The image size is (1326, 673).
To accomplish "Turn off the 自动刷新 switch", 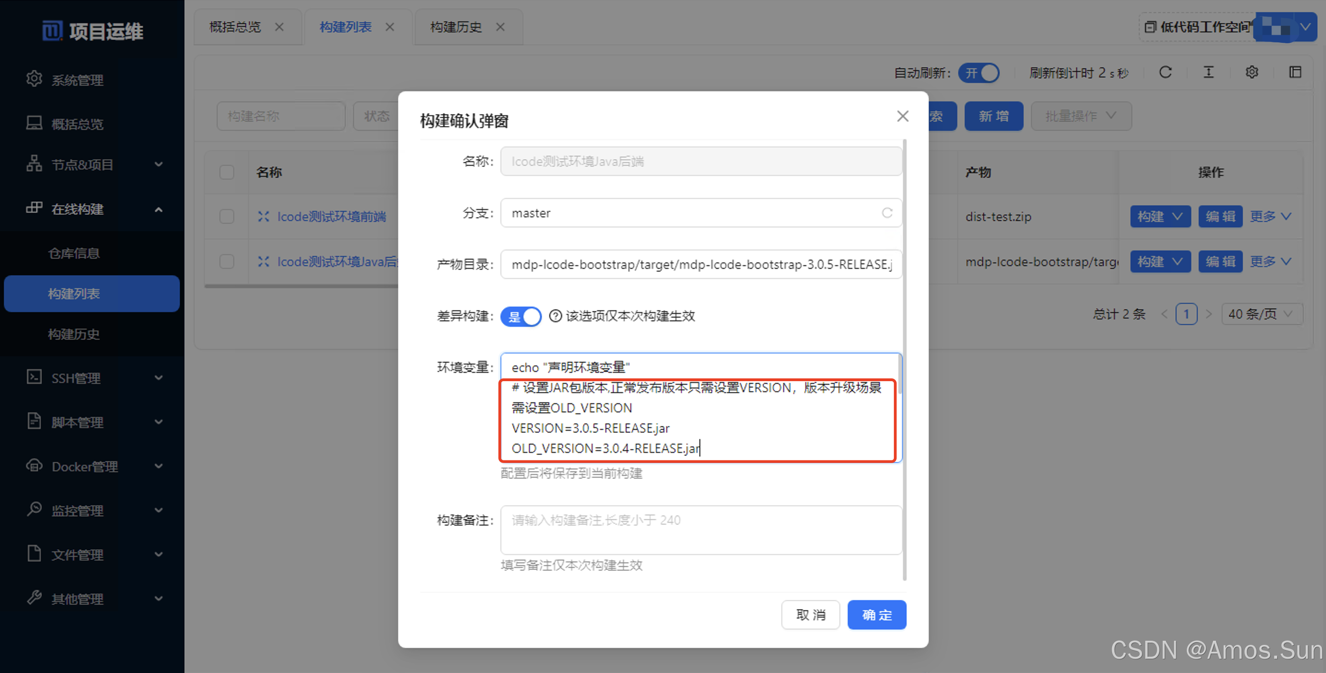I will tap(978, 73).
